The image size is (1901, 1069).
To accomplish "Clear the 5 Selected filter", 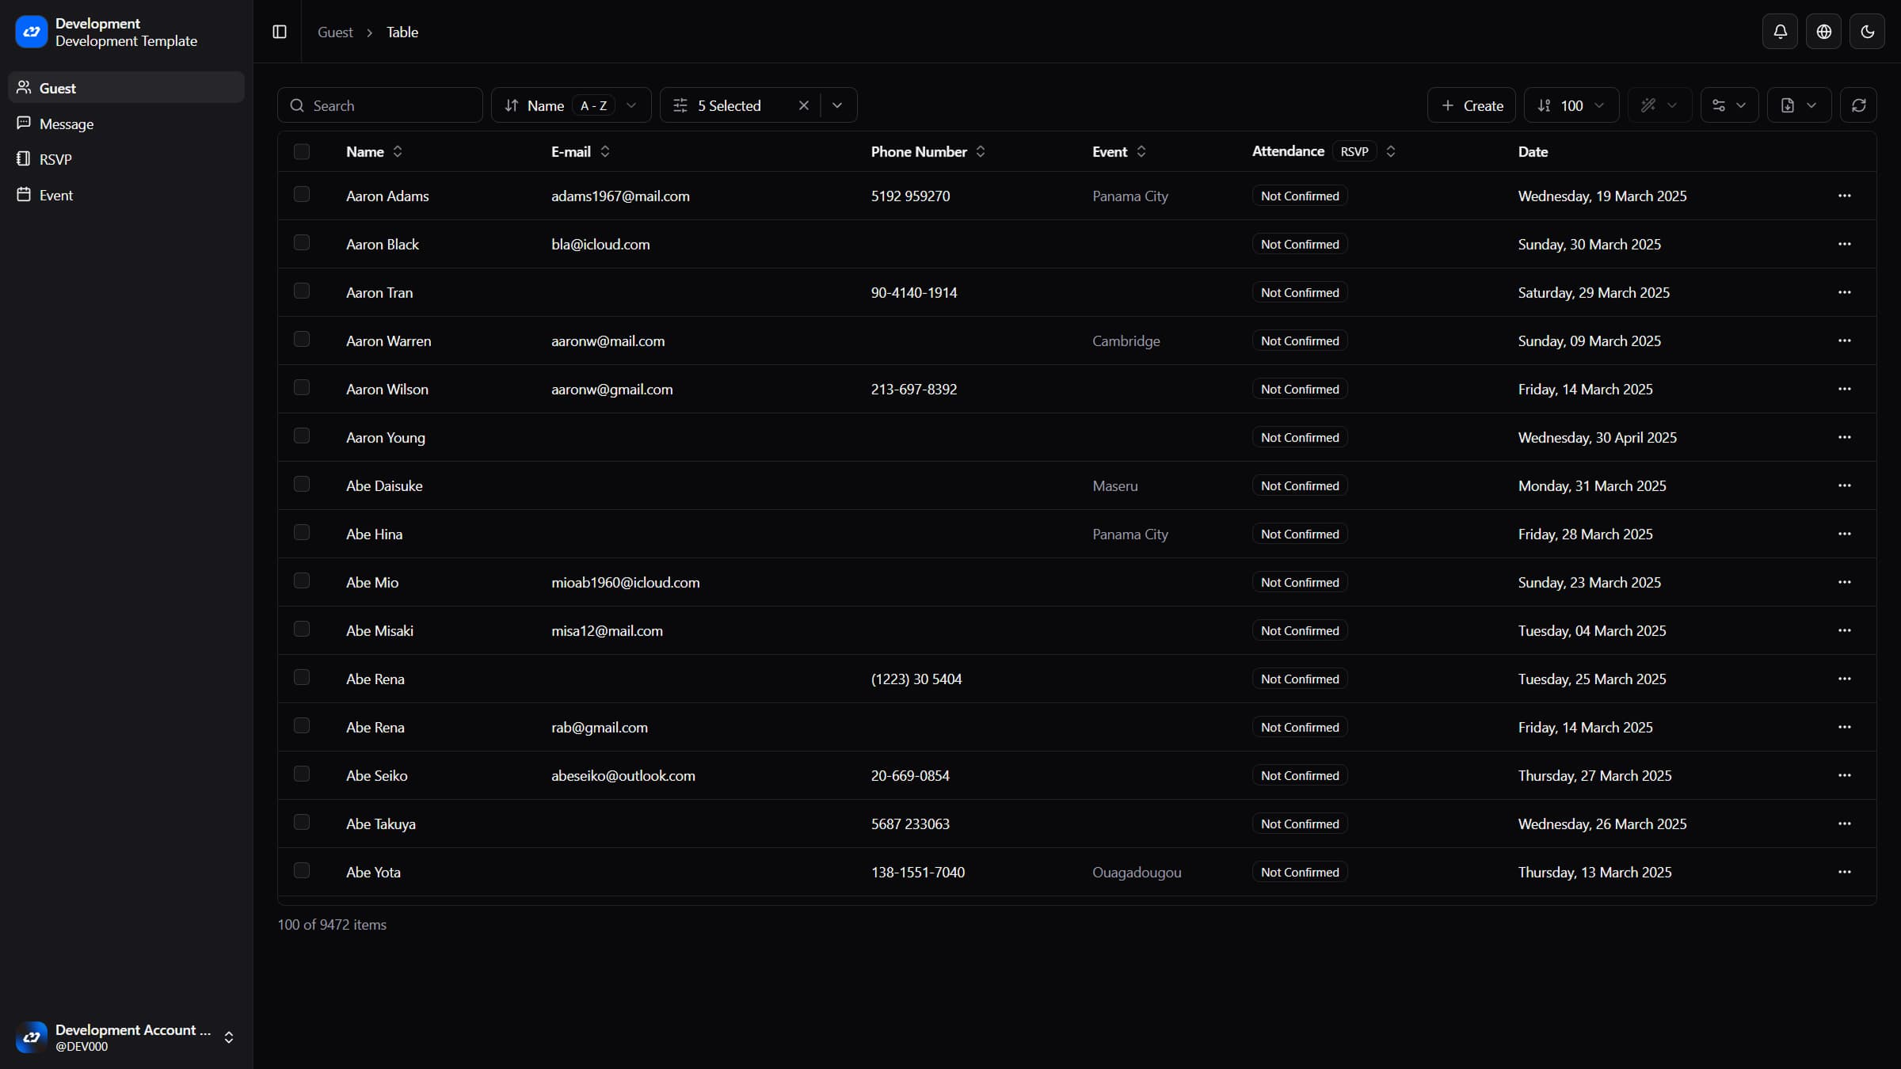I will point(803,105).
